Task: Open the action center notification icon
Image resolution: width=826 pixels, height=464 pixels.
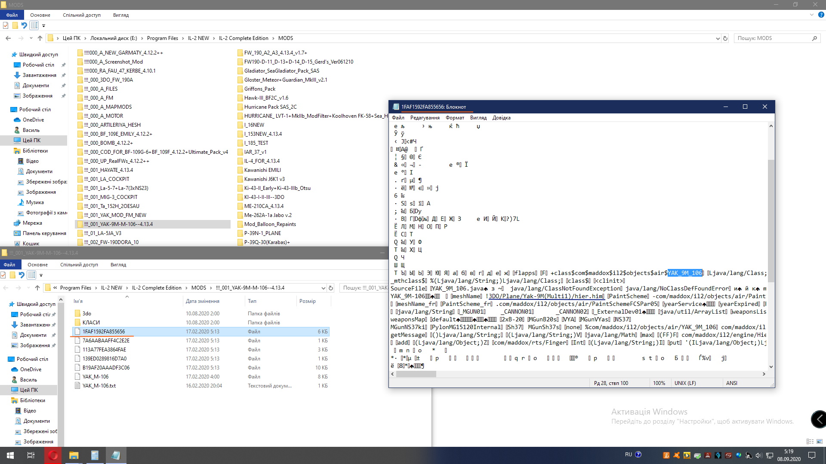Action: point(812,455)
